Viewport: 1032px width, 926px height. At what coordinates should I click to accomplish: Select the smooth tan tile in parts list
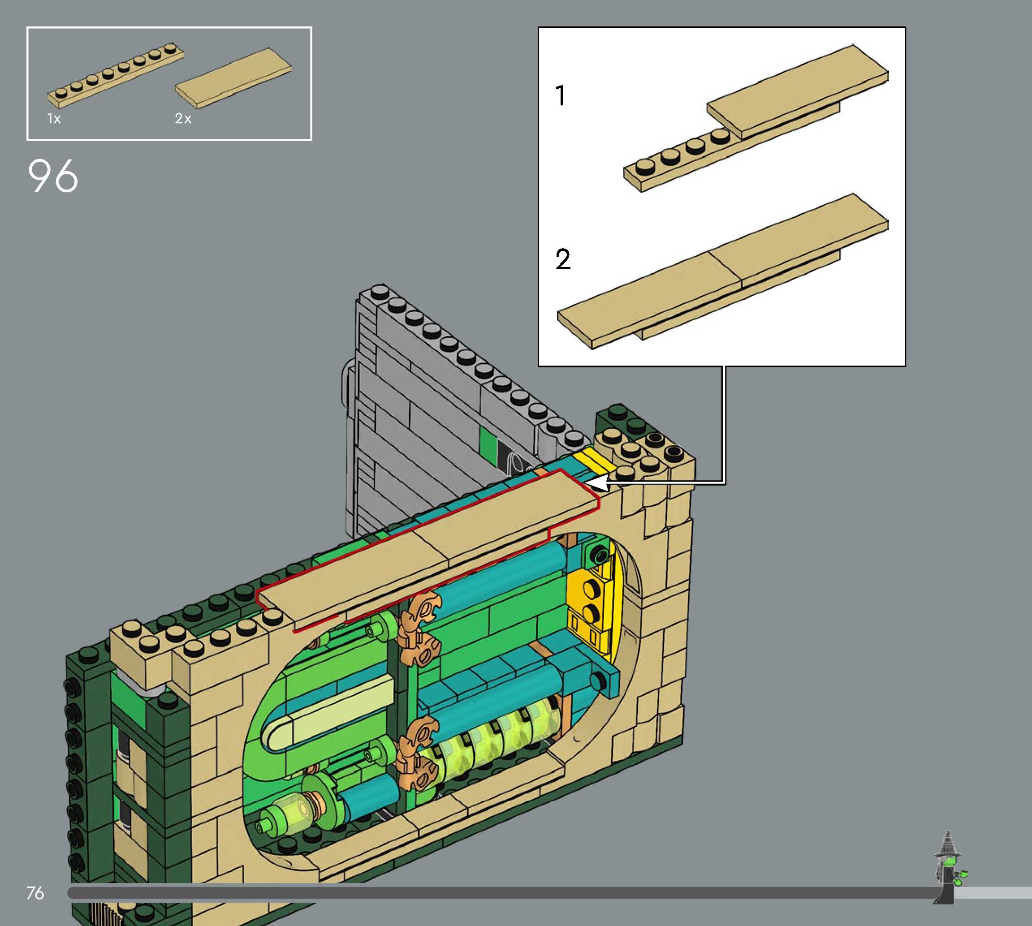233,78
